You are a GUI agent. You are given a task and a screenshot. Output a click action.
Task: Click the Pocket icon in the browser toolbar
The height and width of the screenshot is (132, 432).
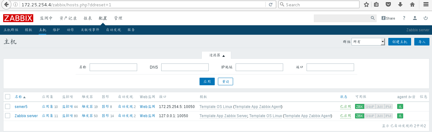388,5
